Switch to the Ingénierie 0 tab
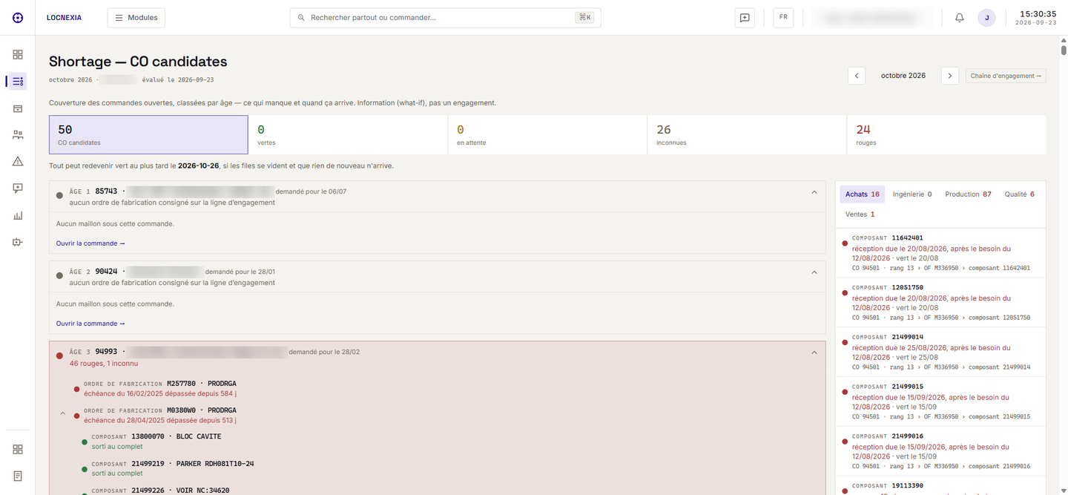Screen dimensions: 1068x495 (912, 194)
